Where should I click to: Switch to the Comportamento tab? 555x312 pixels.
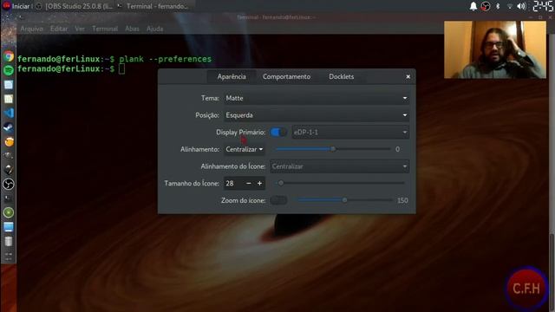[286, 77]
